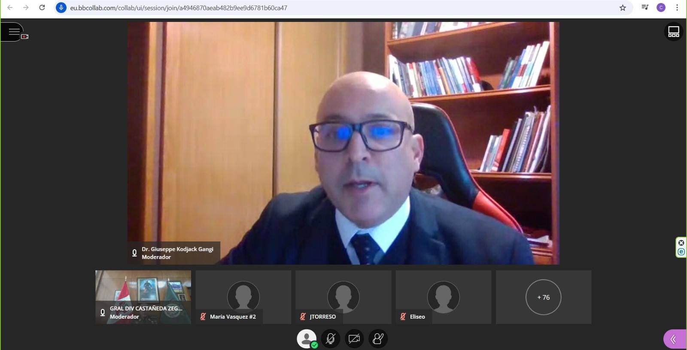The height and width of the screenshot is (350, 687).
Task: Click the URL address bar field
Action: (301, 8)
